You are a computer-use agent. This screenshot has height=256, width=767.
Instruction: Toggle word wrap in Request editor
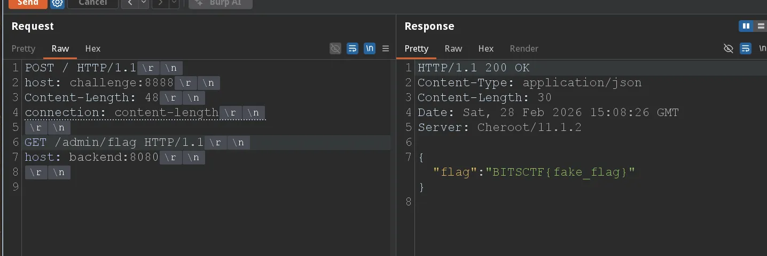(353, 48)
